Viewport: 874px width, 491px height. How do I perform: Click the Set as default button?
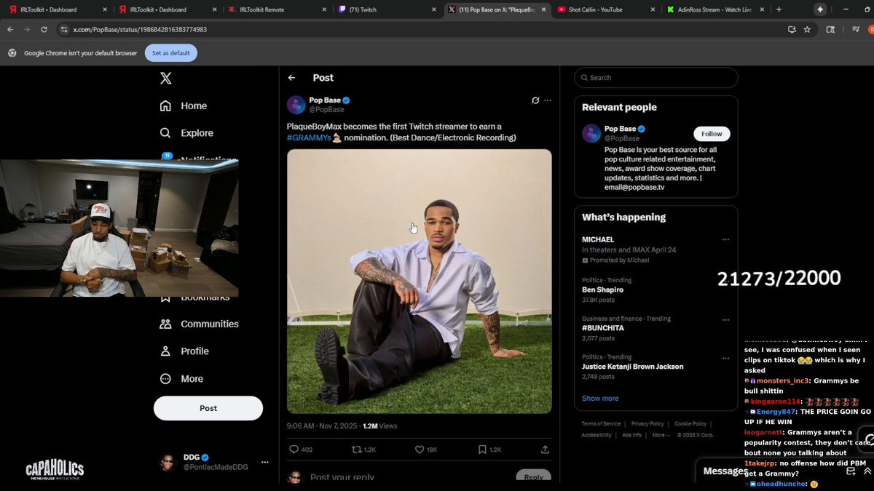171,53
